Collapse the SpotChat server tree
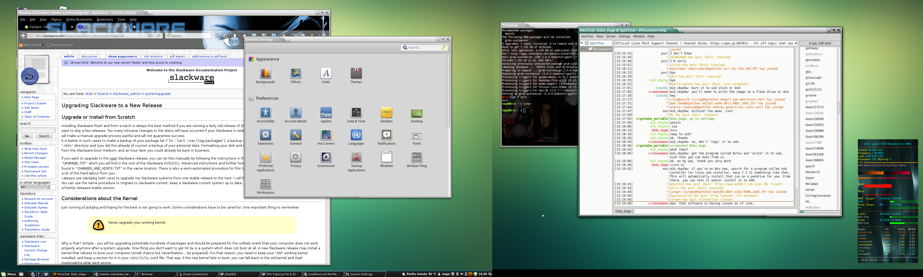 point(581,43)
